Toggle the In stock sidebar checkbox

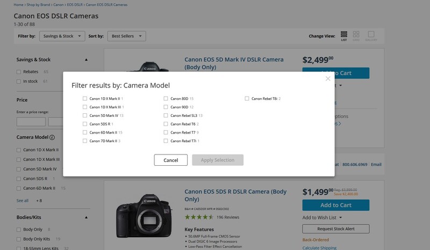pyautogui.click(x=19, y=82)
